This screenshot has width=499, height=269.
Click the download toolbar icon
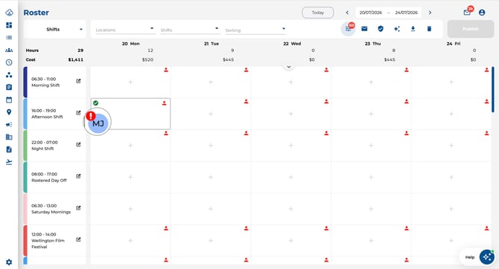(x=413, y=29)
